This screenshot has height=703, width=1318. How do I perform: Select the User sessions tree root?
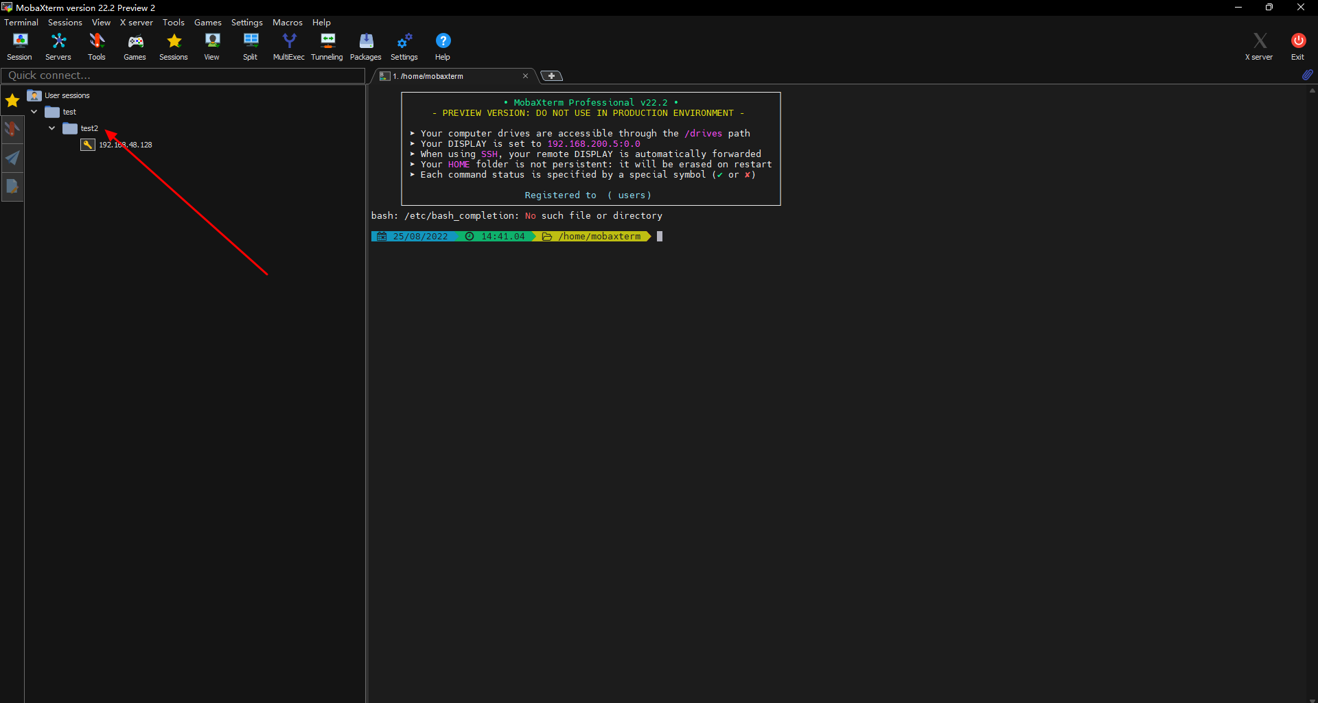pos(67,95)
